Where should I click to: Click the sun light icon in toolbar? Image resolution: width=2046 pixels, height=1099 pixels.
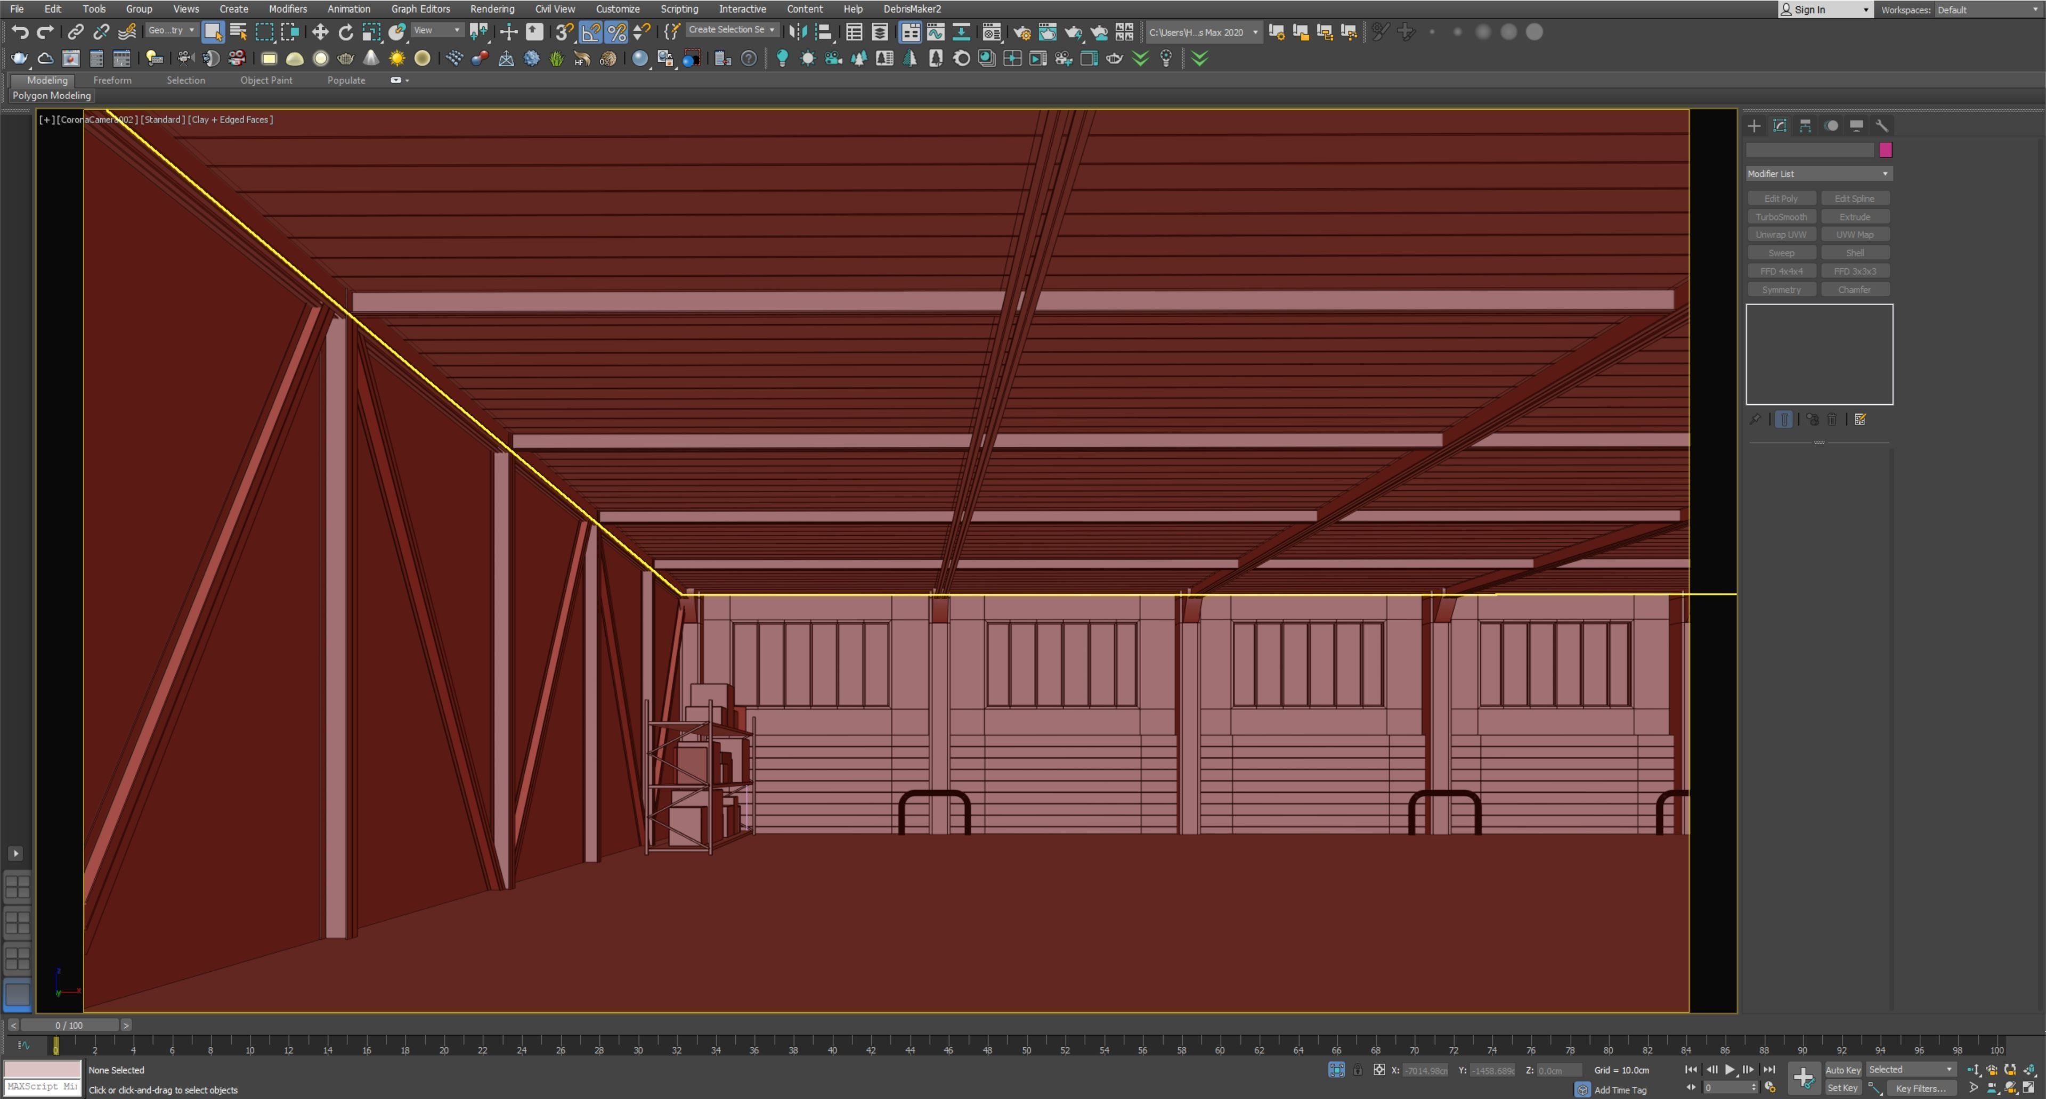[396, 58]
